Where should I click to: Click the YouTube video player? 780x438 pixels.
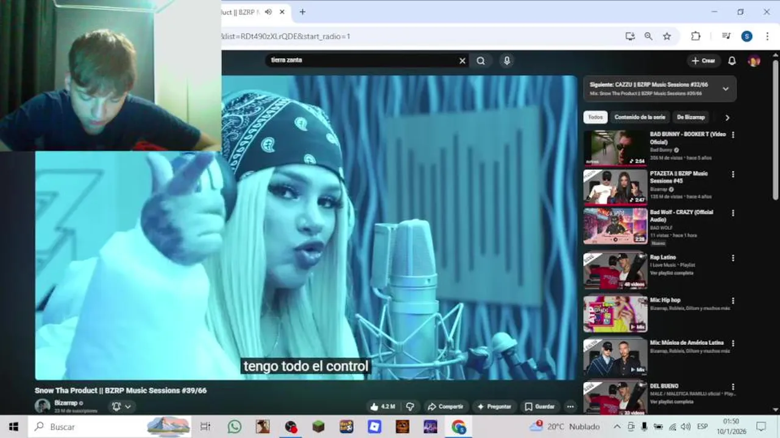coord(306,228)
